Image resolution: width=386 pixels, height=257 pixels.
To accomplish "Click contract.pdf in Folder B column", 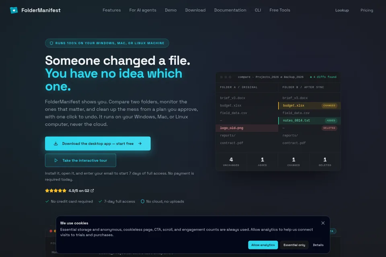I will [x=294, y=143].
